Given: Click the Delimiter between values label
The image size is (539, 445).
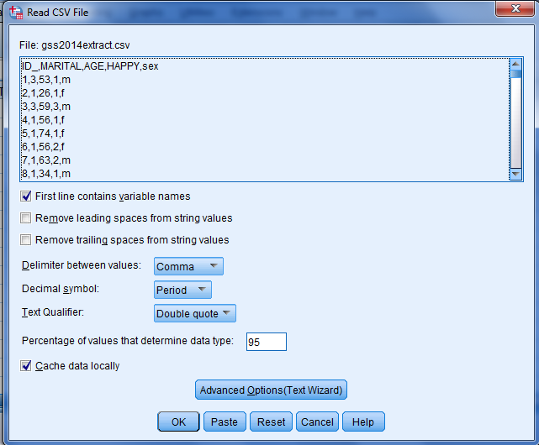Looking at the screenshot, I should [x=82, y=265].
